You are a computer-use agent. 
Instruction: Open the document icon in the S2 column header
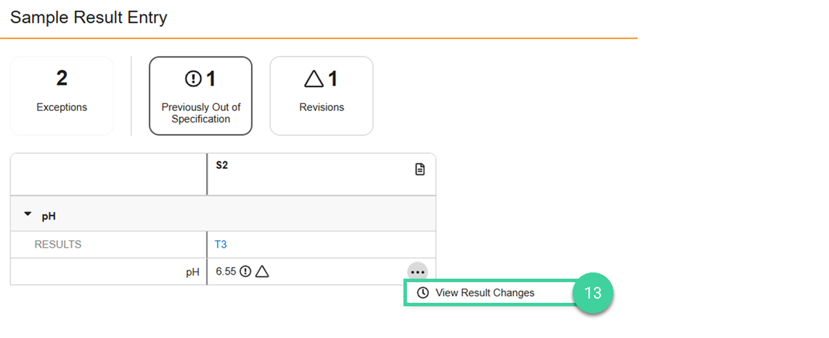tap(420, 169)
